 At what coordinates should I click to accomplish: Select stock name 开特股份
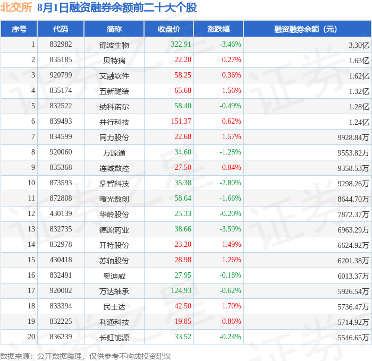click(114, 245)
